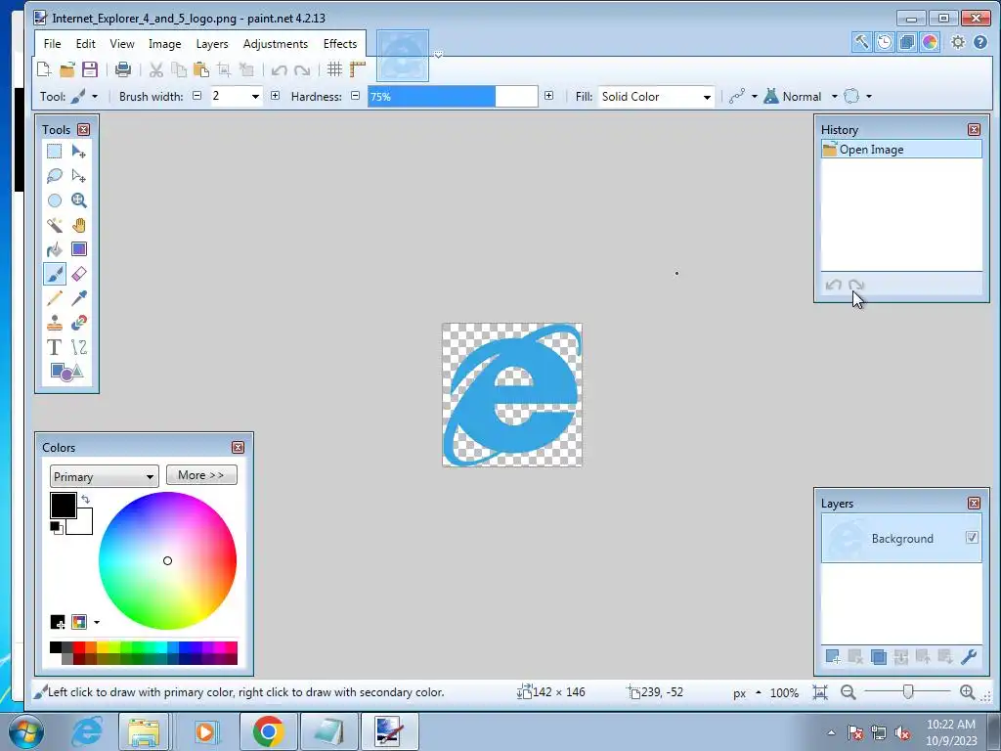The height and width of the screenshot is (751, 1001).
Task: Expand the image list arrow
Action: click(x=438, y=55)
